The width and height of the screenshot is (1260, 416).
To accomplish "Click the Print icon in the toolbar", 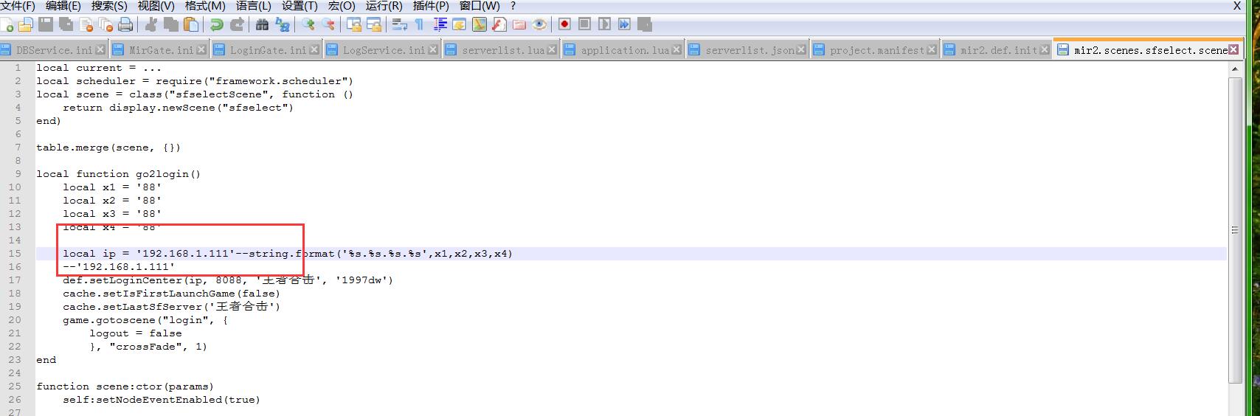I will [125, 25].
